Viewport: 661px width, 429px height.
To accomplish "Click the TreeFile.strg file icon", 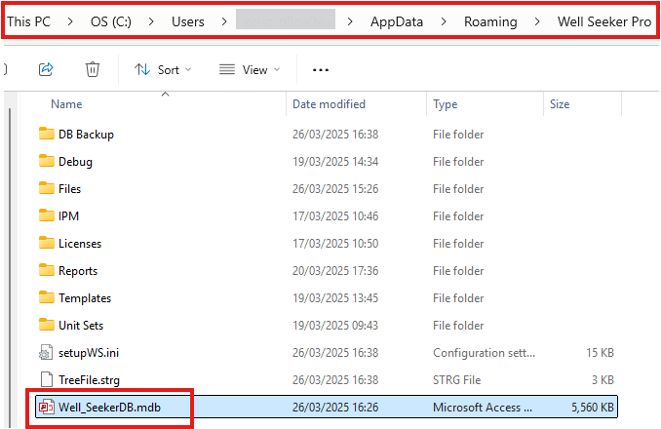I will [x=46, y=380].
